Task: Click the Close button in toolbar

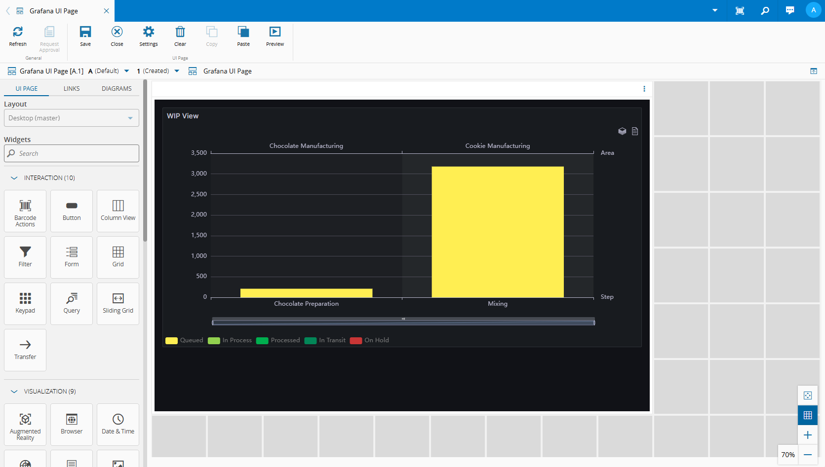Action: [x=117, y=33]
